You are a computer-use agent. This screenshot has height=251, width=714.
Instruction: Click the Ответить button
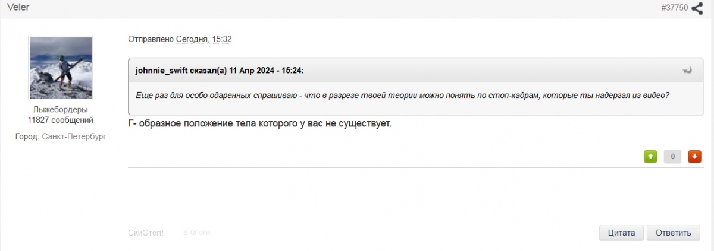pyautogui.click(x=673, y=233)
